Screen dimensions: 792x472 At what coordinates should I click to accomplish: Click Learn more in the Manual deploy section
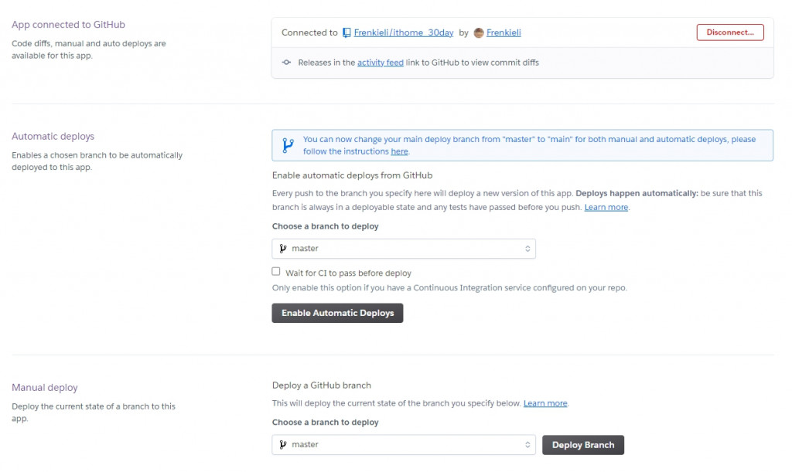[x=545, y=403]
